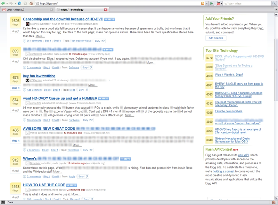The height and width of the screenshot is (205, 278).
Task: Click the RSS feed icon in address bar
Action: [x=203, y=3]
